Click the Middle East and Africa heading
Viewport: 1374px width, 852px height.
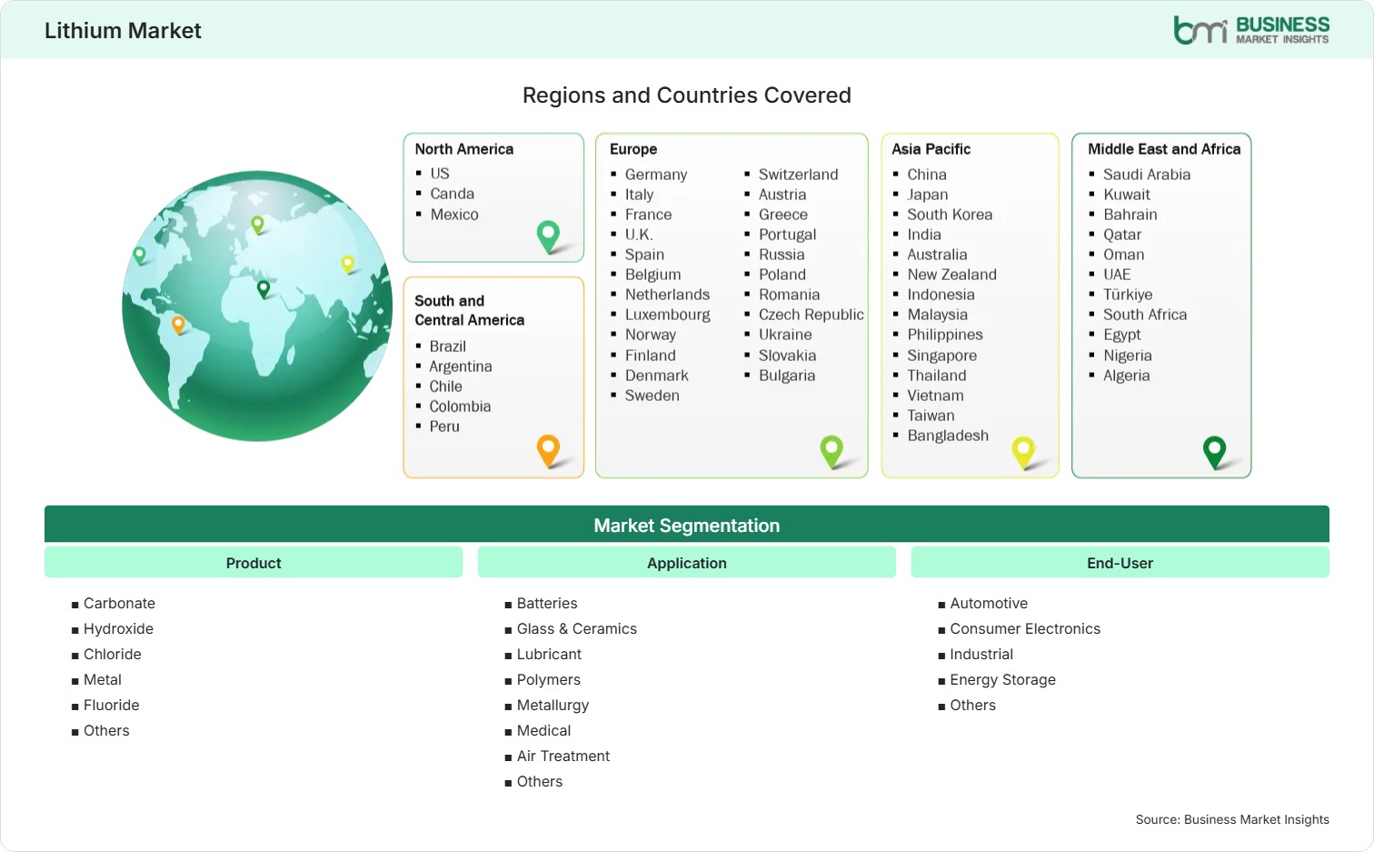[x=1164, y=149]
